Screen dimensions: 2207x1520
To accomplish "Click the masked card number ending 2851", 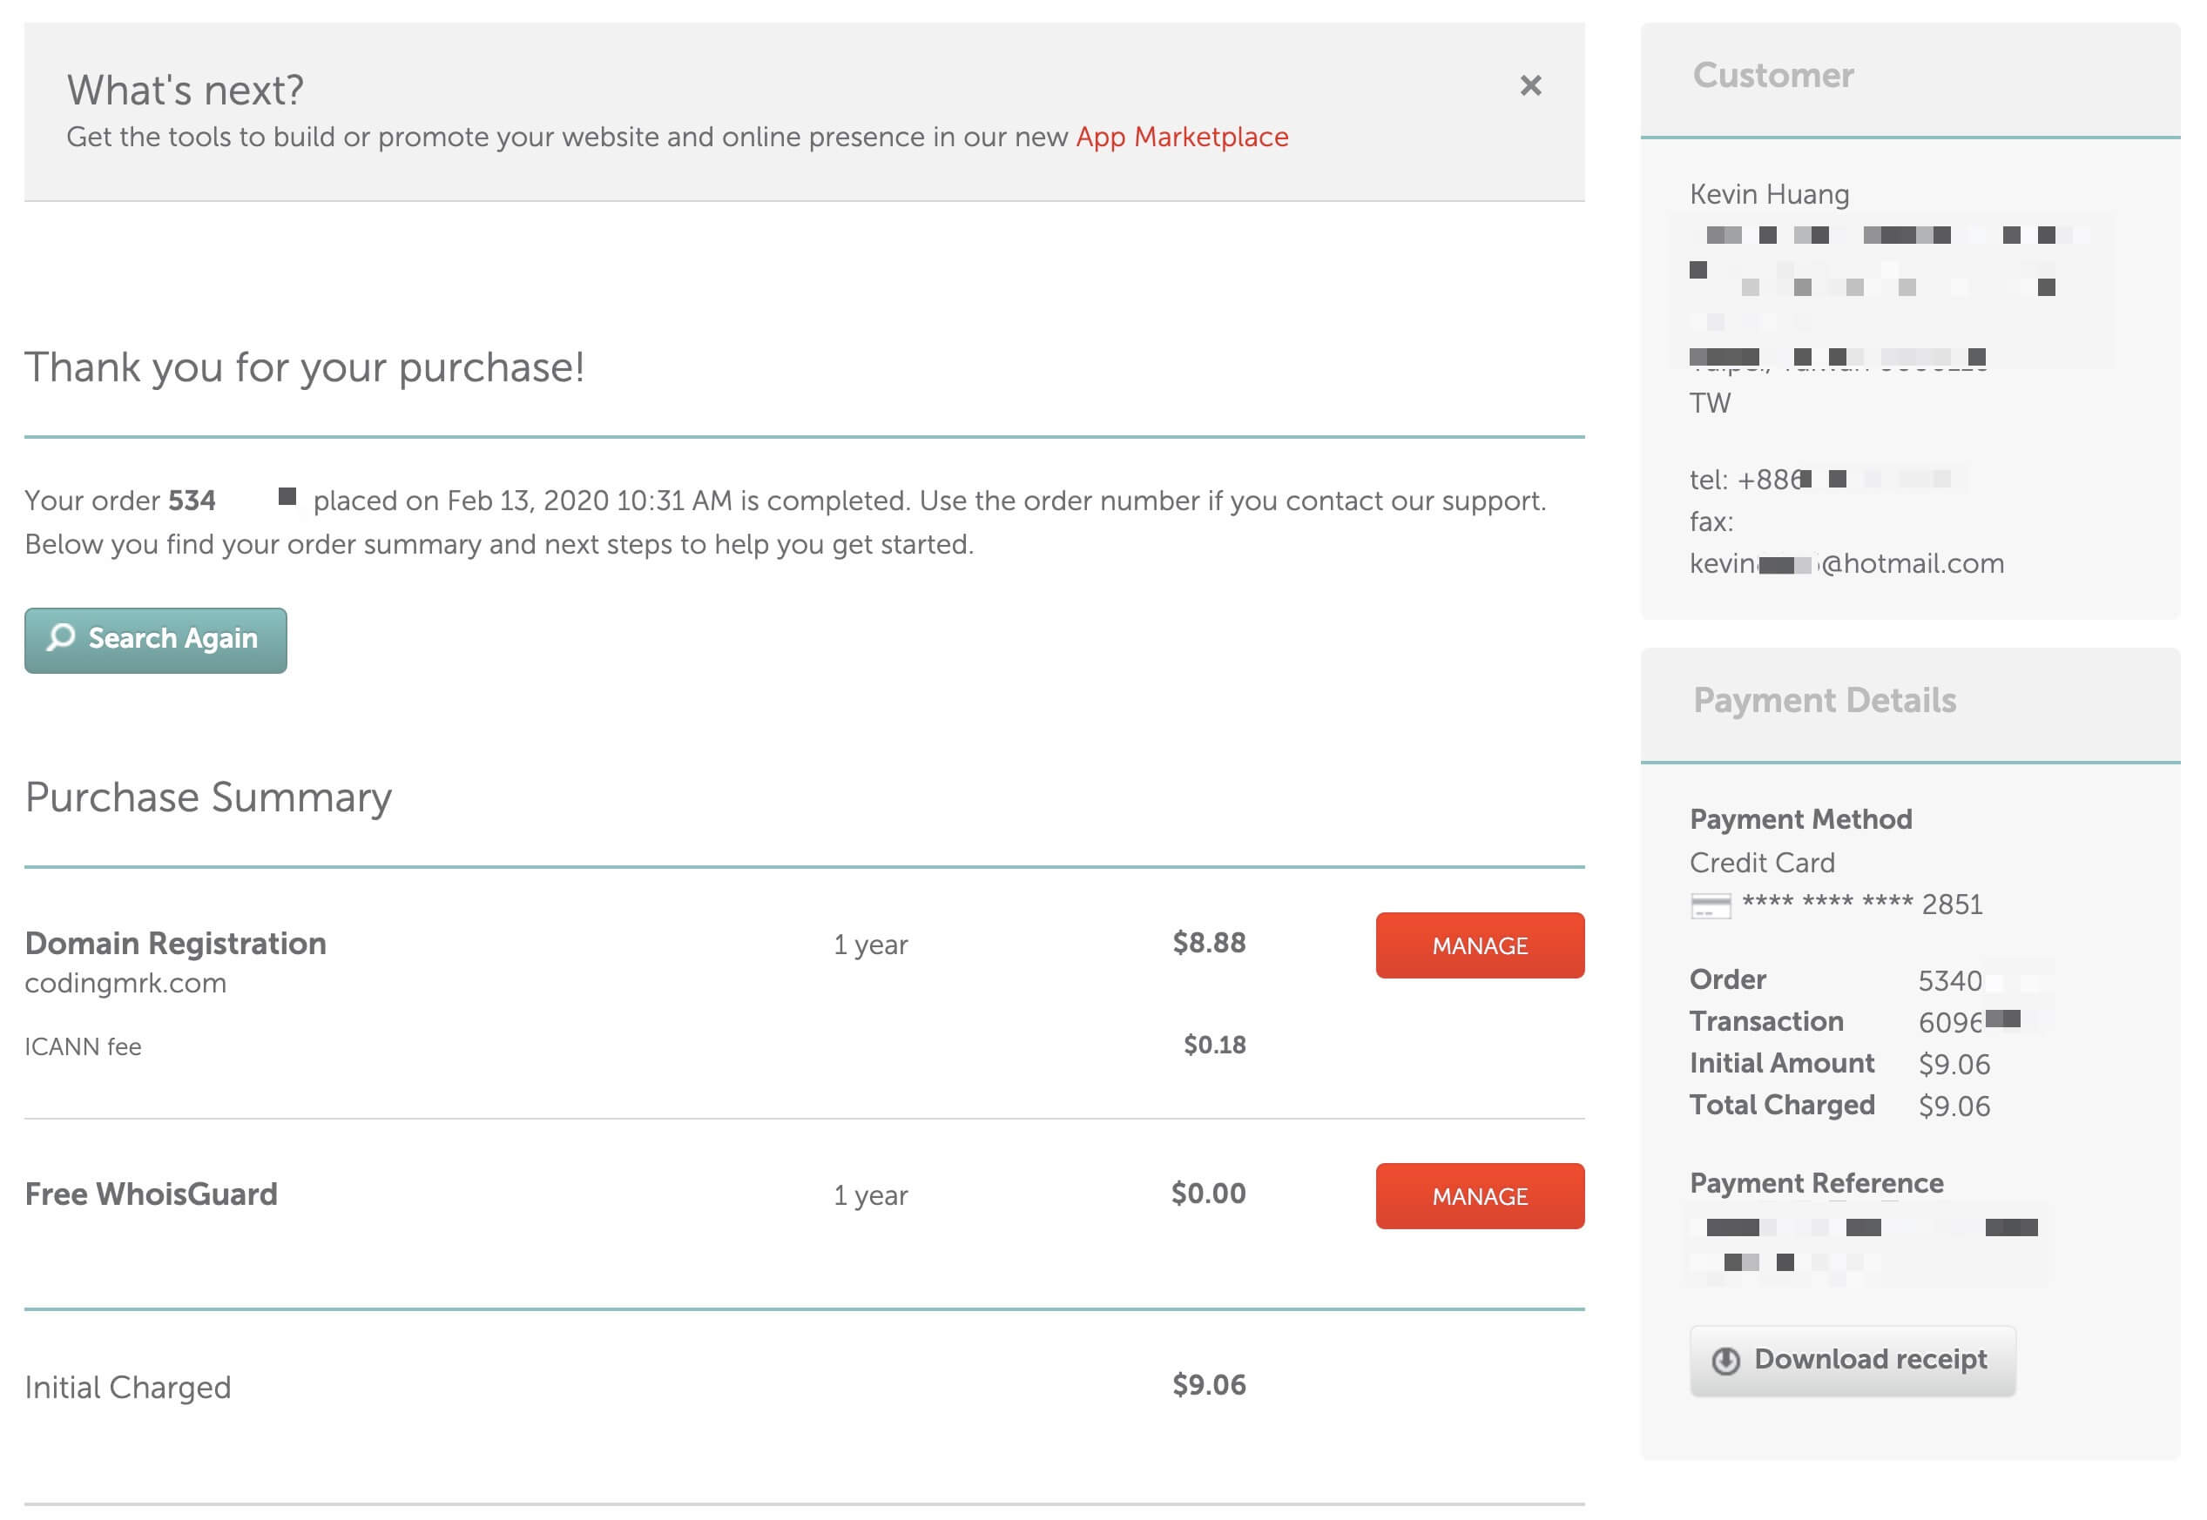I will tap(1861, 904).
